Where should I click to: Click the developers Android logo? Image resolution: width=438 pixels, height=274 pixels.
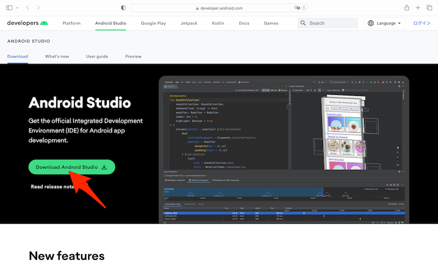pos(27,23)
